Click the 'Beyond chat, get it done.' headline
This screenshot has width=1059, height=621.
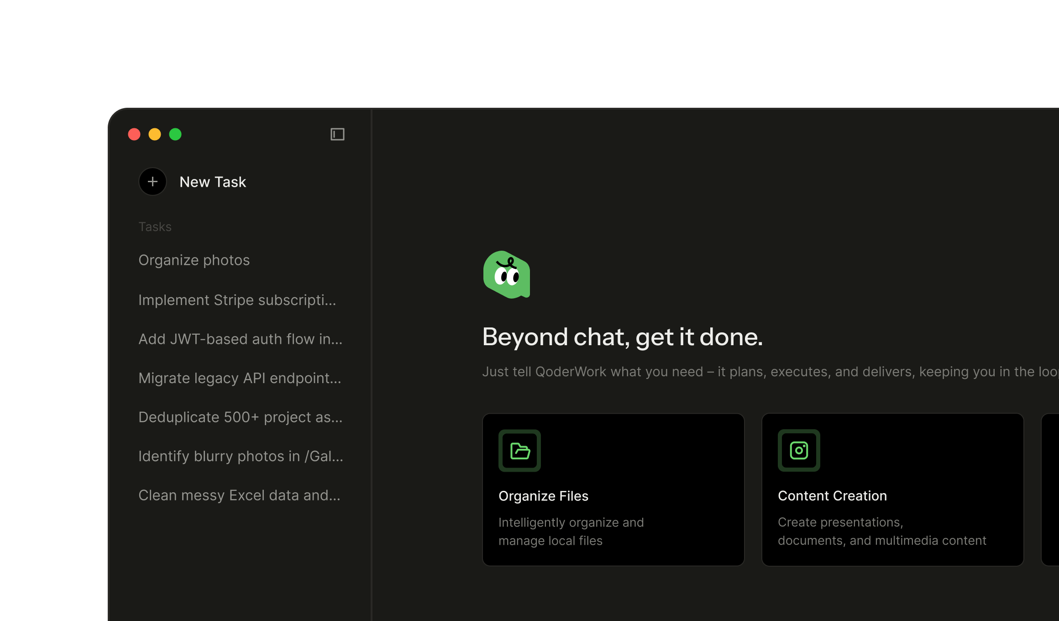pos(622,337)
